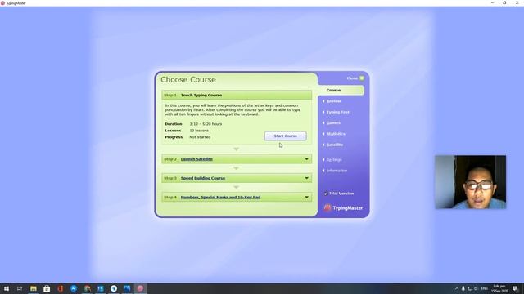Go to the Games section
Viewport: 524px width, 294px height.
click(x=333, y=123)
